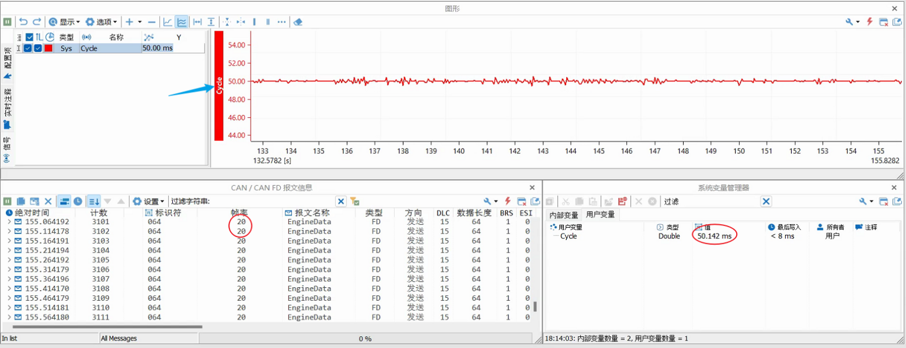Toggle the second checkbox in the Cycle row
This screenshot has width=906, height=348.
click(x=38, y=48)
